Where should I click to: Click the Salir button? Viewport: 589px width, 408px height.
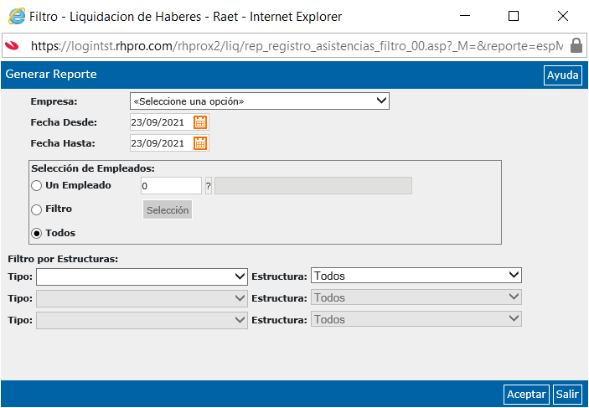click(x=567, y=394)
